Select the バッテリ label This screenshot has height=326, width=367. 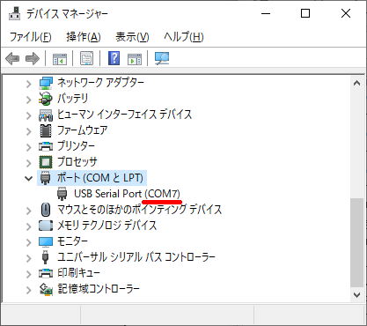72,99
